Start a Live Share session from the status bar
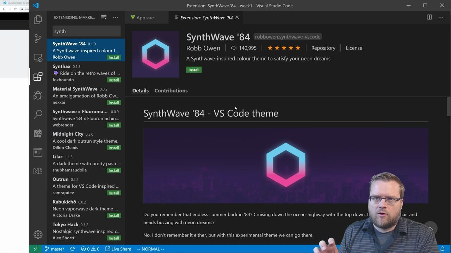451x253 pixels. coord(118,249)
